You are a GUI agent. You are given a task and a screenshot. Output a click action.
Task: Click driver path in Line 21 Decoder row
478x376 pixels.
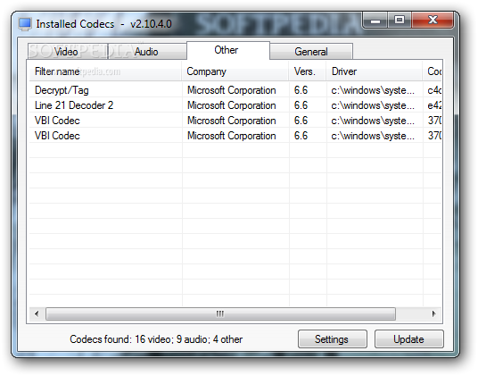[373, 105]
